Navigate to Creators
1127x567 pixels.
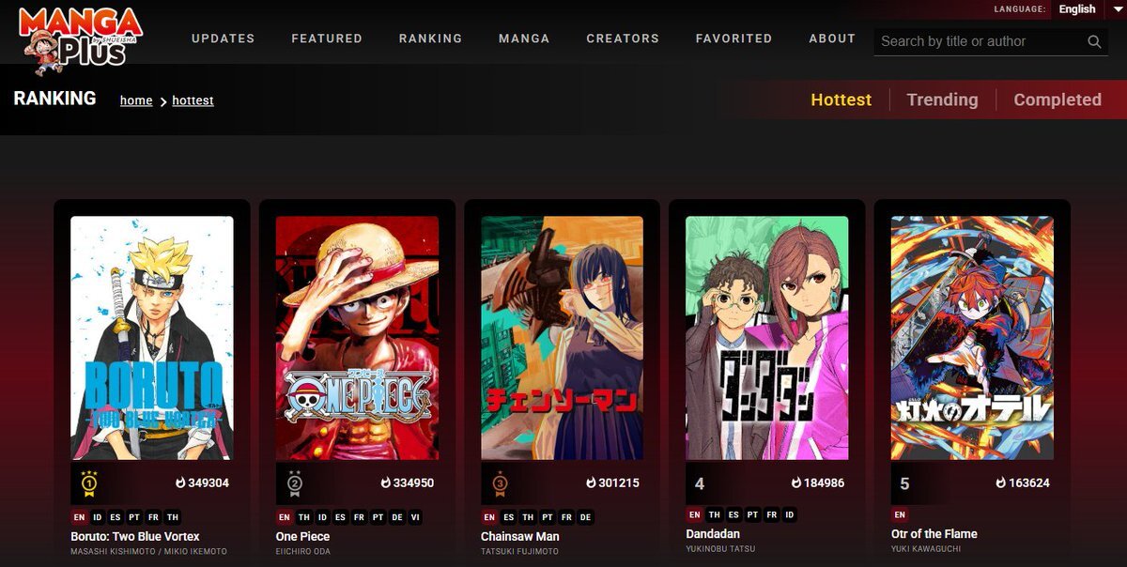click(623, 38)
